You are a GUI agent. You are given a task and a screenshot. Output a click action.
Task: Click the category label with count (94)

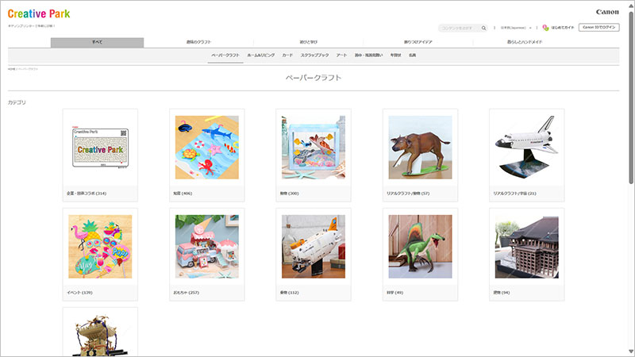pyautogui.click(x=502, y=293)
